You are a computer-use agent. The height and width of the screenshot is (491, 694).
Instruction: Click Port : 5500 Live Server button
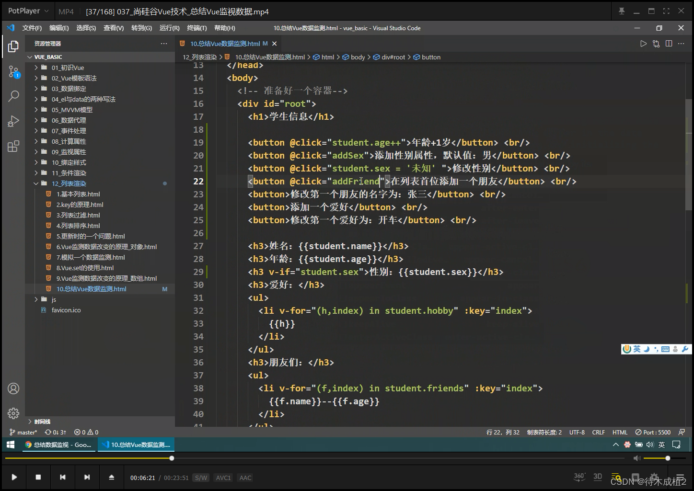click(653, 432)
